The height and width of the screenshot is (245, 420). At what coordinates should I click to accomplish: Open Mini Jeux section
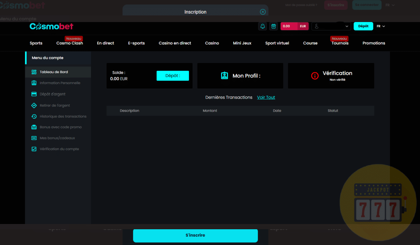pos(242,43)
